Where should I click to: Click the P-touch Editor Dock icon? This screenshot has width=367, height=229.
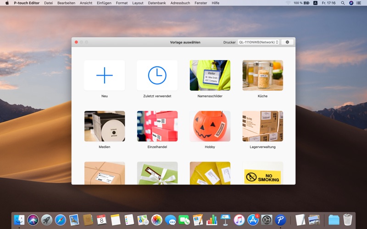point(280,220)
